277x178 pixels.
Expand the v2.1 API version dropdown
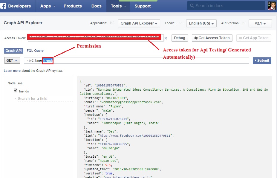[260, 23]
